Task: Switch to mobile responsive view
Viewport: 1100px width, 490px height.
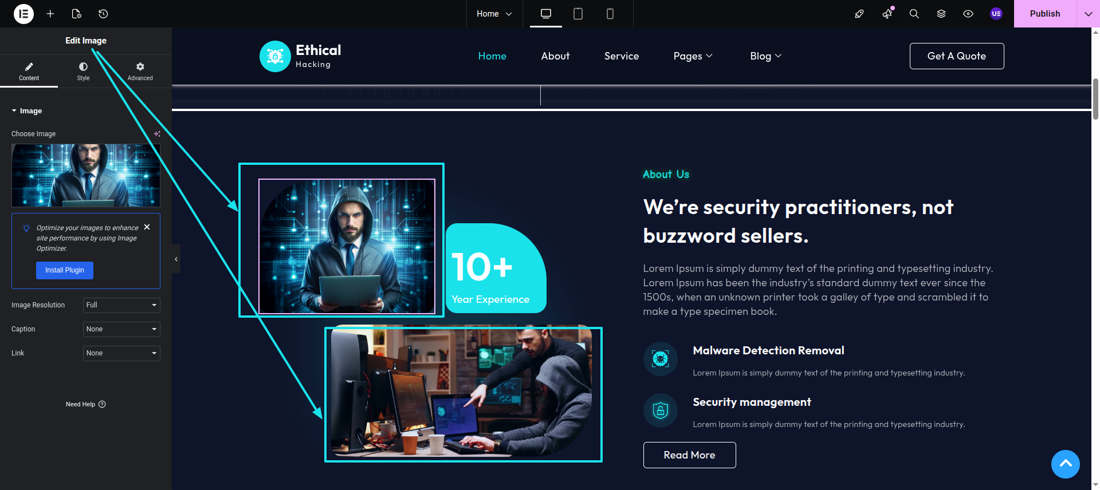Action: click(610, 14)
